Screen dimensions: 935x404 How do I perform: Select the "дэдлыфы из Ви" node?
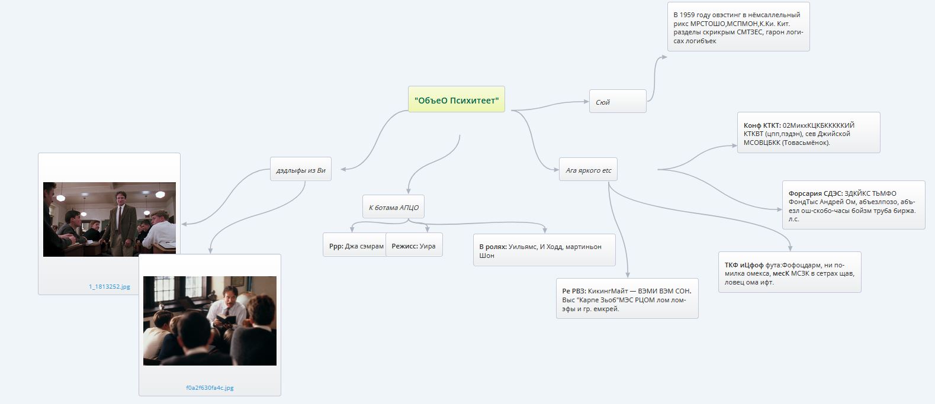click(x=300, y=170)
